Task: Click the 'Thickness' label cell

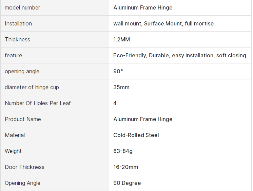Action: pos(17,39)
